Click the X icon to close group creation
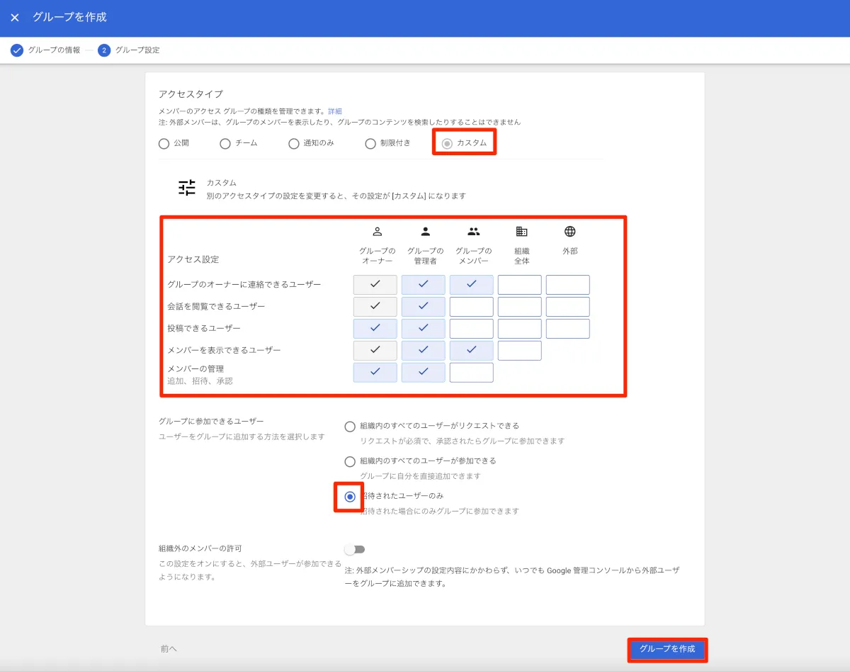 point(15,18)
